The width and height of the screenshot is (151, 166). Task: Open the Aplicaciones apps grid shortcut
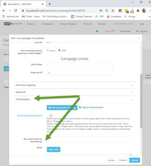(10, 16)
